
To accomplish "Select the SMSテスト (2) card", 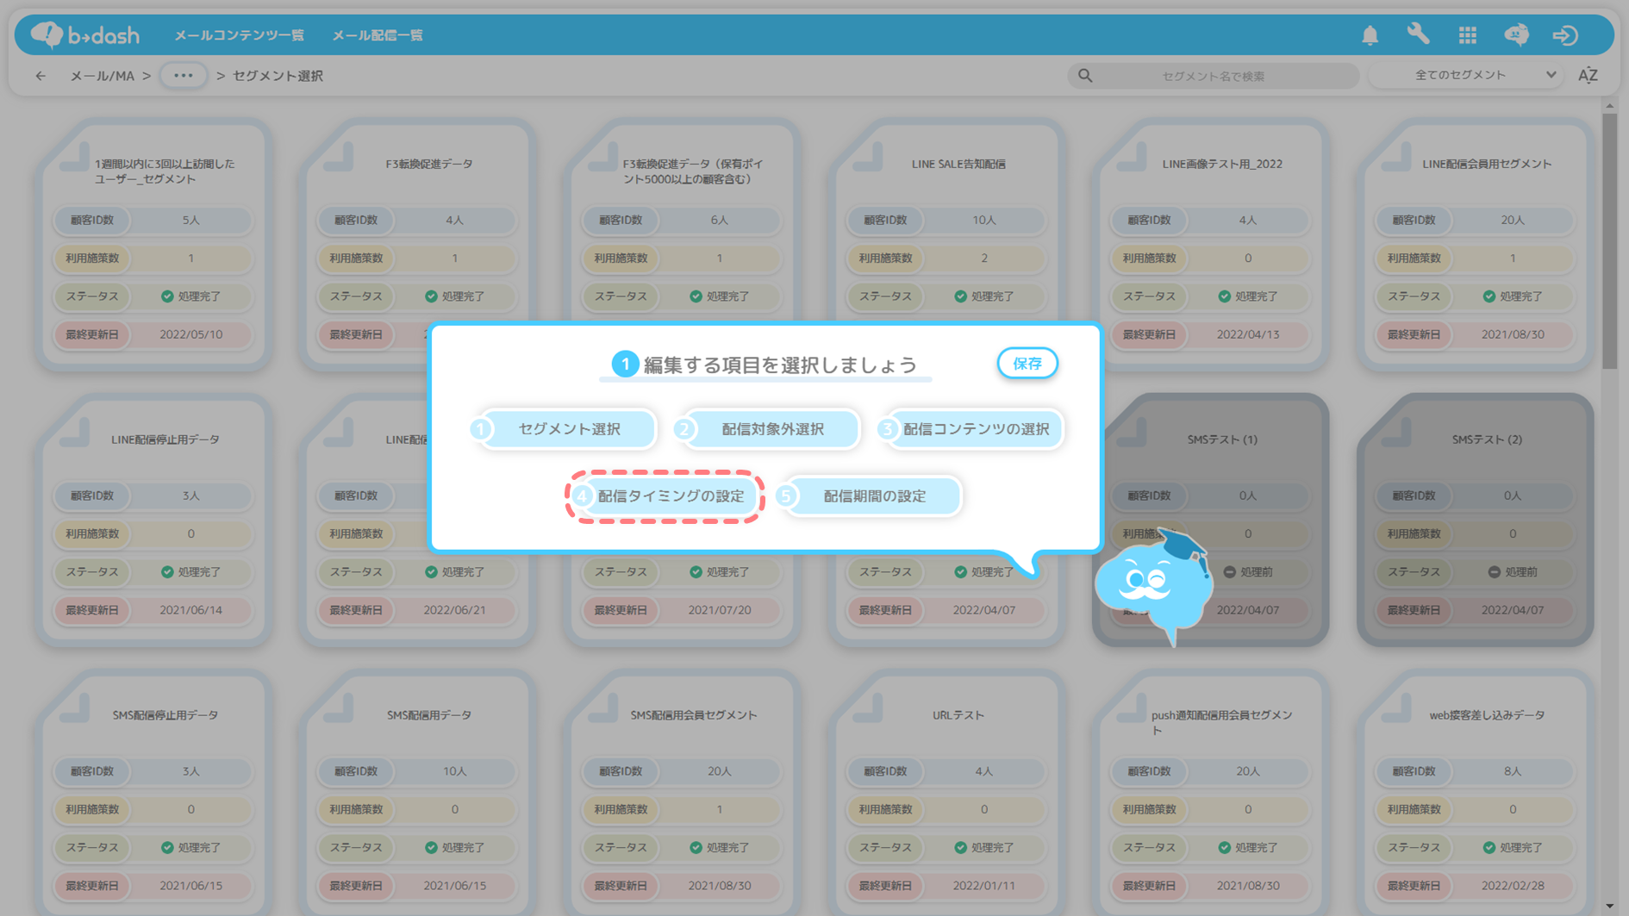I will click(x=1475, y=520).
